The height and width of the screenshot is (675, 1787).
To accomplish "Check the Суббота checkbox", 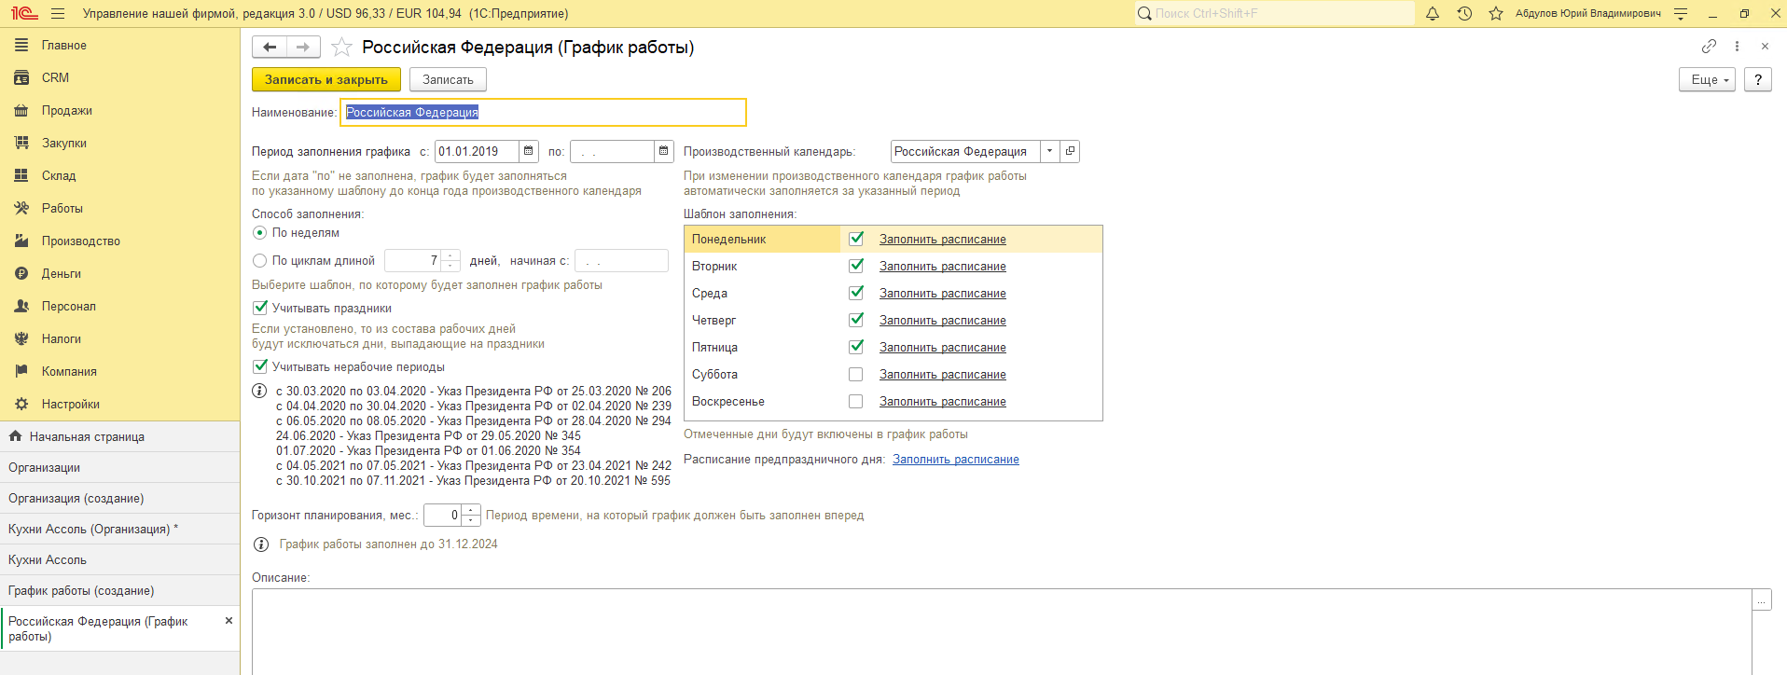I will 856,374.
